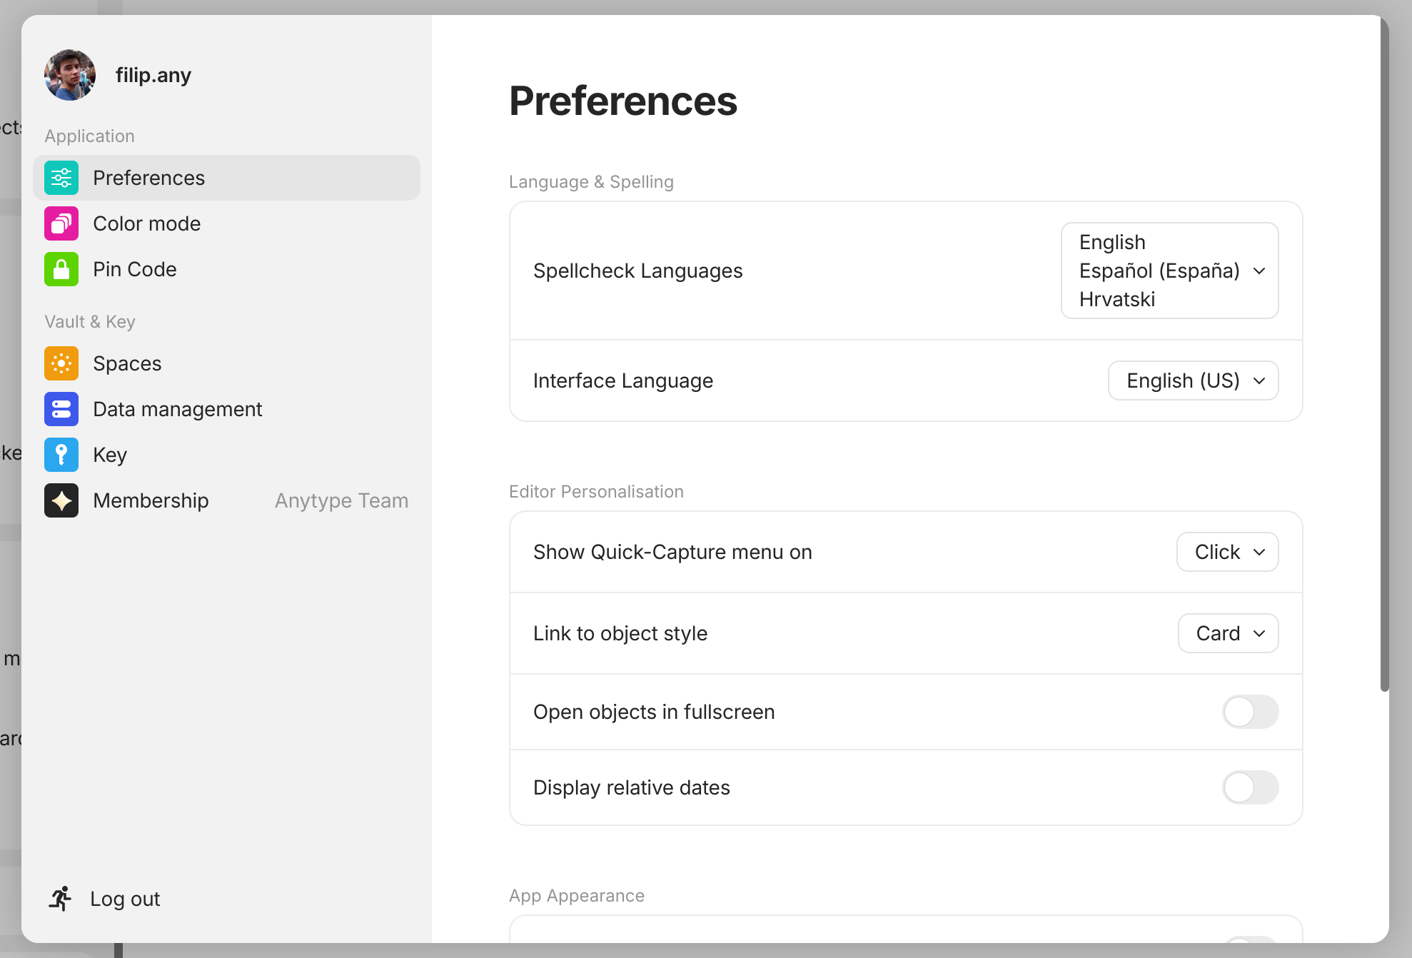Enable Open objects in fullscreen toggle
Viewport: 1412px width, 958px height.
coord(1250,712)
